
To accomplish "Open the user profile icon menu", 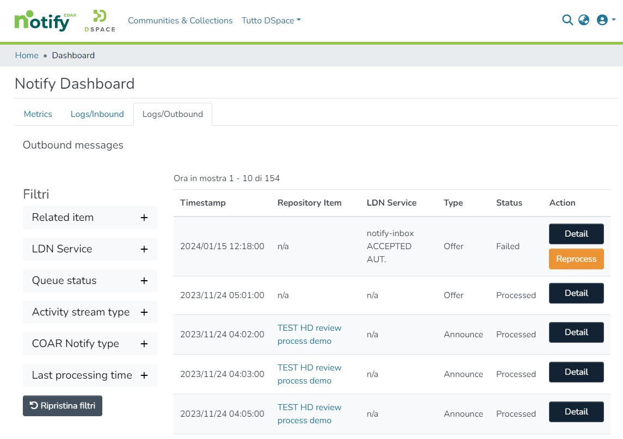I will click(x=605, y=20).
